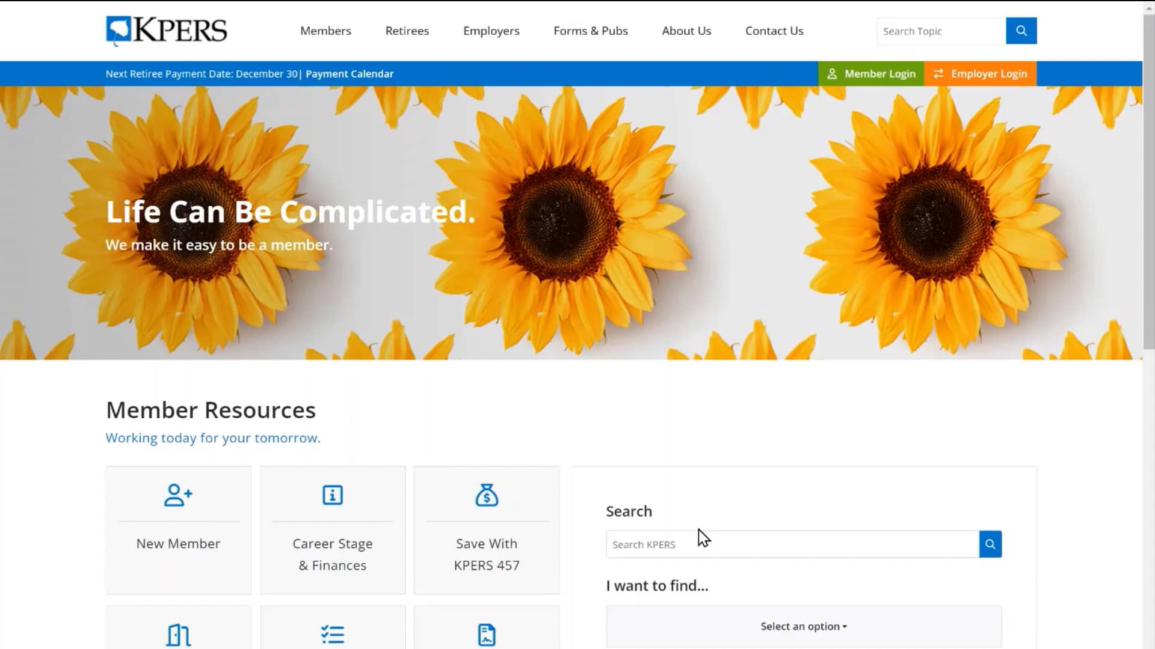The image size is (1155, 649).
Task: Select the New Member person icon
Action: tap(177, 495)
